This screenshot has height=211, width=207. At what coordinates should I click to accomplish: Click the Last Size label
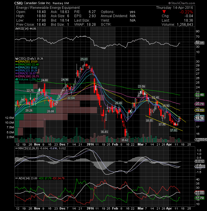click(x=82, y=20)
